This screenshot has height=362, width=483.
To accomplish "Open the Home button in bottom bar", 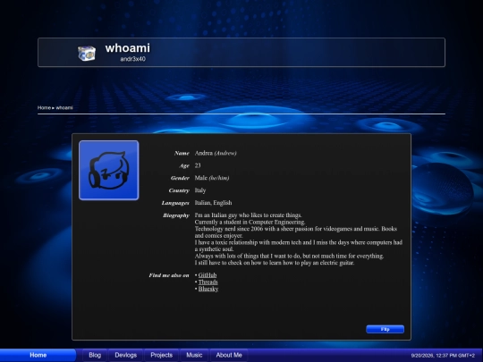I will click(x=38, y=355).
